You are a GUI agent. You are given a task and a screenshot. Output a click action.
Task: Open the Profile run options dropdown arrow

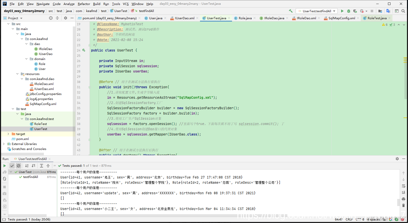pyautogui.click(x=366, y=11)
